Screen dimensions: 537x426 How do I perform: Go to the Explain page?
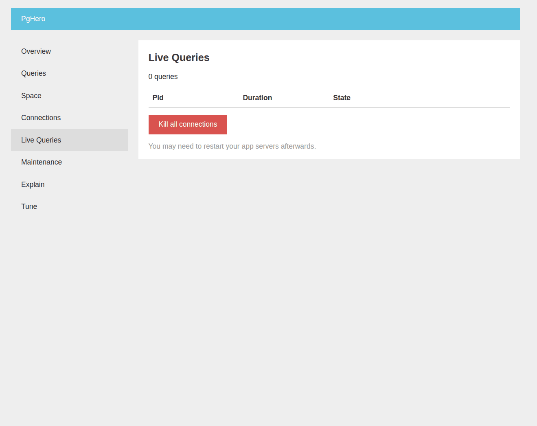click(33, 184)
